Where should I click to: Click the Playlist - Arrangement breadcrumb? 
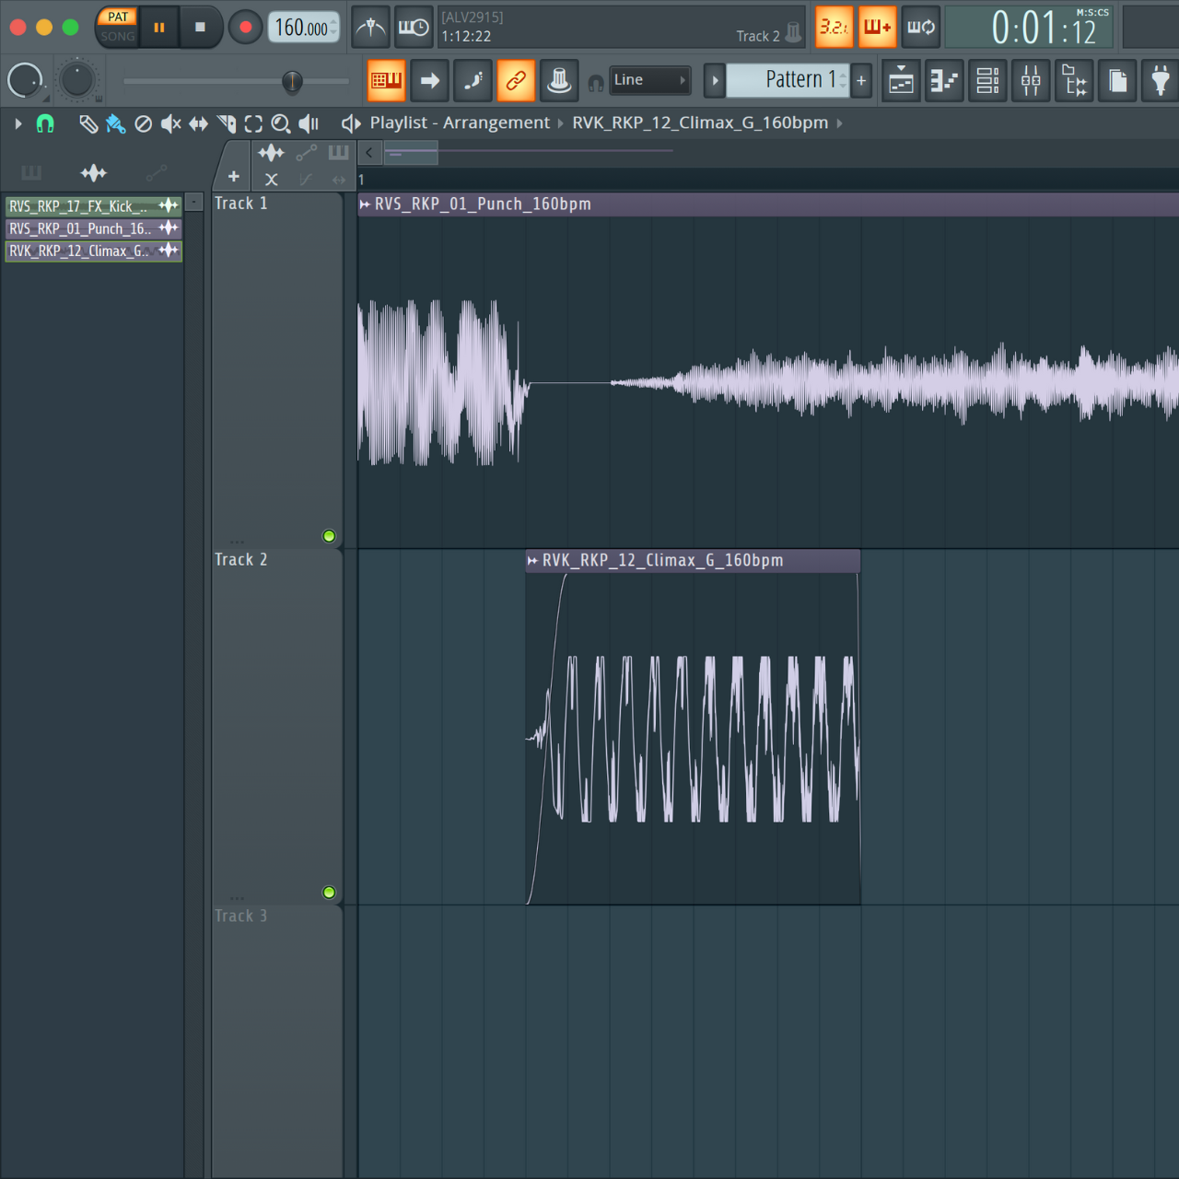click(460, 123)
